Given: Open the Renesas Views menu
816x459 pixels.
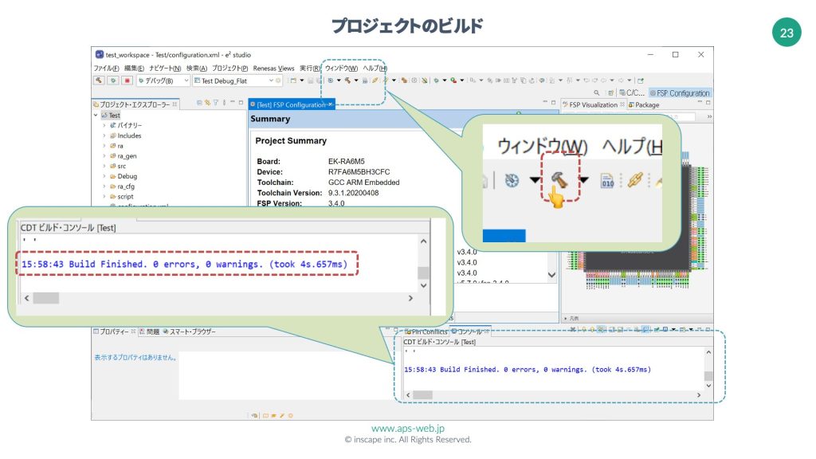Looking at the screenshot, I should click(274, 69).
